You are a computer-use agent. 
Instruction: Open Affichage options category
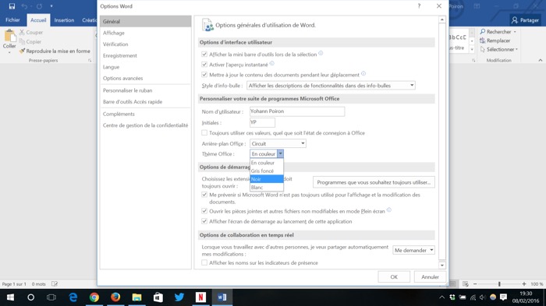coord(146,33)
